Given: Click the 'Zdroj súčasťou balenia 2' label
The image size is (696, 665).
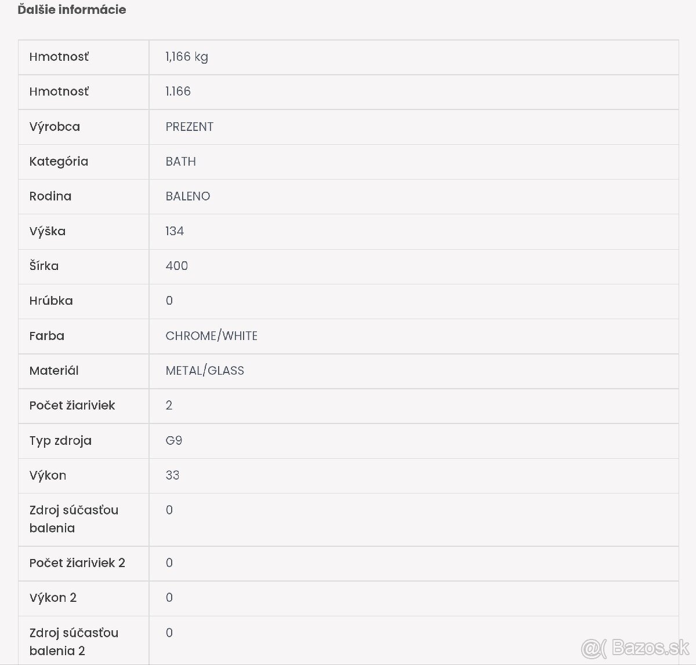Looking at the screenshot, I should 74,641.
